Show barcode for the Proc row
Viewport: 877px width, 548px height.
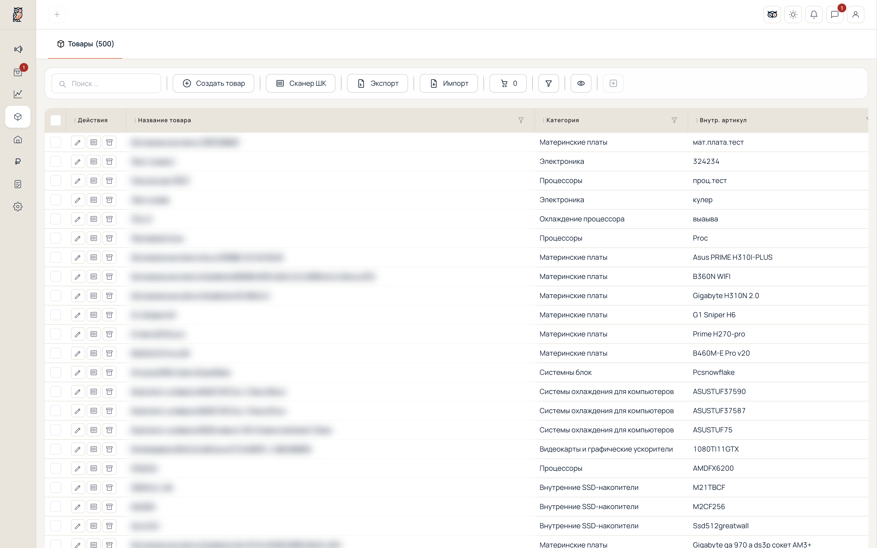[94, 238]
